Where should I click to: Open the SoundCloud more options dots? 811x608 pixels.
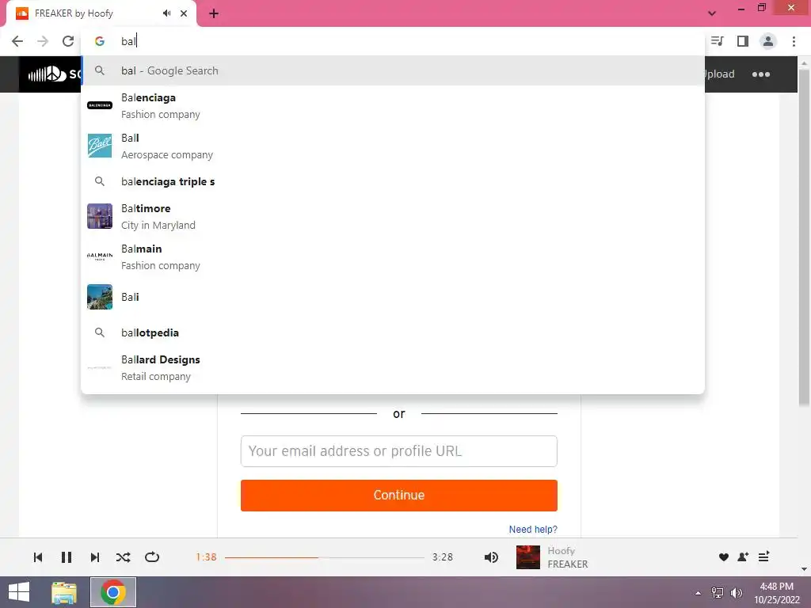pyautogui.click(x=761, y=74)
